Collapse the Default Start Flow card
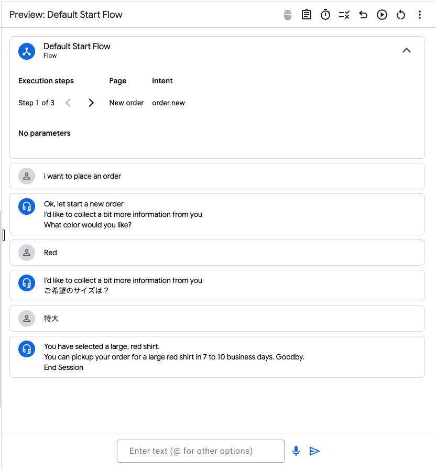This screenshot has width=436, height=470. point(407,50)
